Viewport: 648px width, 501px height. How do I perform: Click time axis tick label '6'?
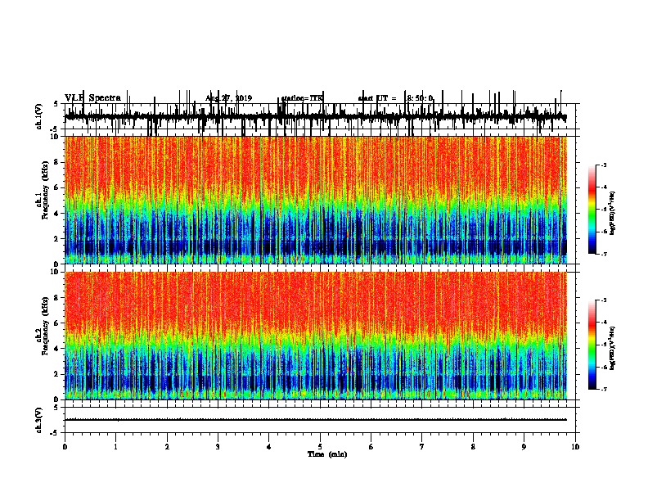[x=371, y=447]
